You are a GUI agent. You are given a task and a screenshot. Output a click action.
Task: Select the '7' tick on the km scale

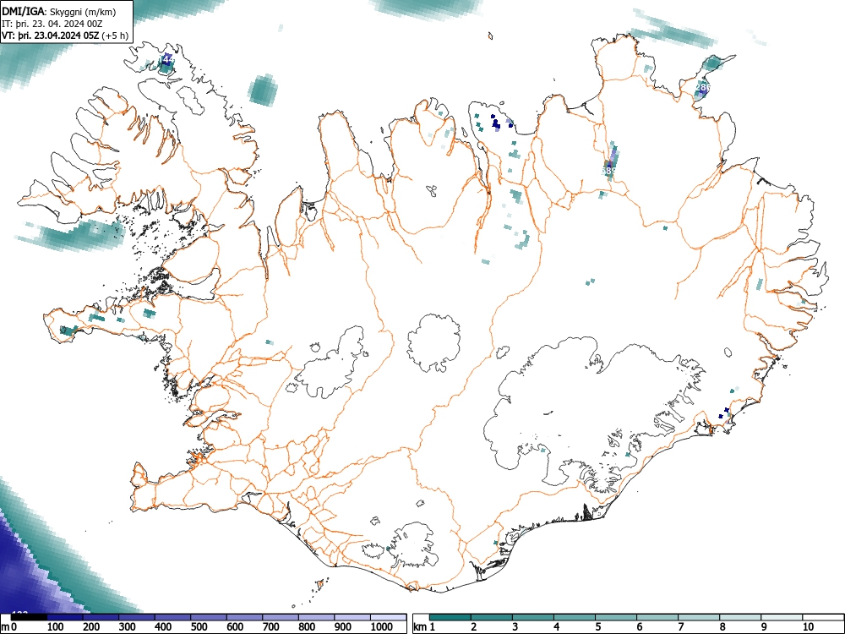[x=680, y=627]
